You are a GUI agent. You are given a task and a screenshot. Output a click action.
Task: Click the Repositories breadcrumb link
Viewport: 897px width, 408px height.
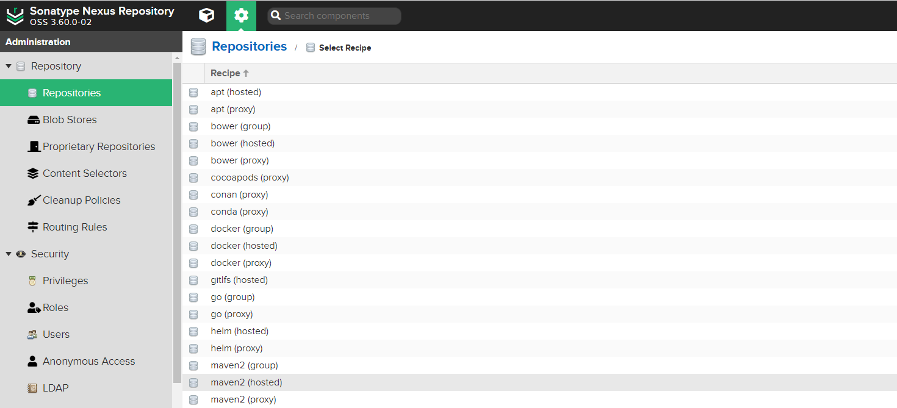(249, 47)
